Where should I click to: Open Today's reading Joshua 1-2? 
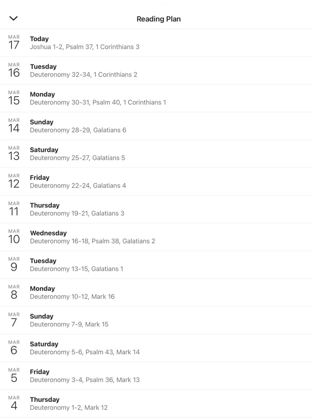tap(85, 43)
